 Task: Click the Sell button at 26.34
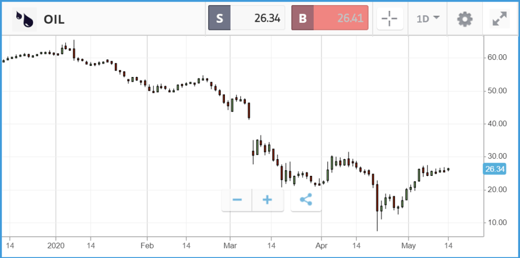tap(246, 18)
